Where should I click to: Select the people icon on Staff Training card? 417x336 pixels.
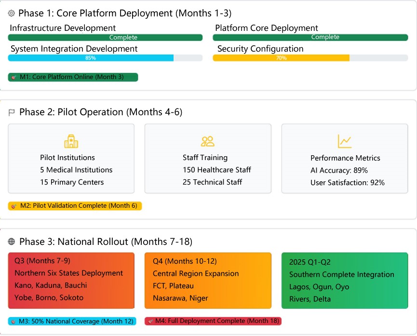pos(207,141)
